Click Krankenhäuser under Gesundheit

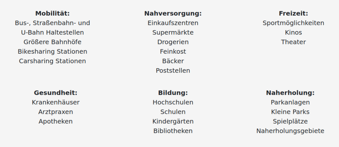[x=56, y=102]
